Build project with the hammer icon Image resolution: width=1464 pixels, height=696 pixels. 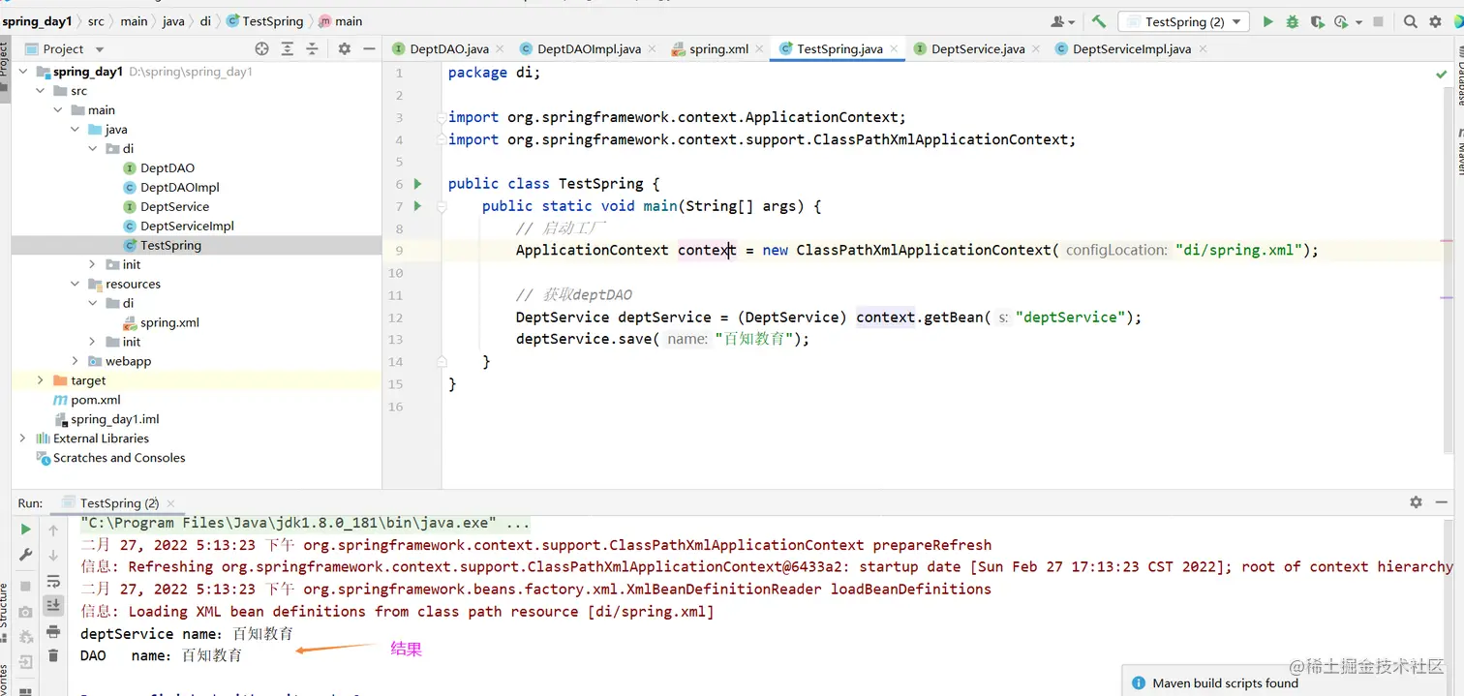(1099, 21)
